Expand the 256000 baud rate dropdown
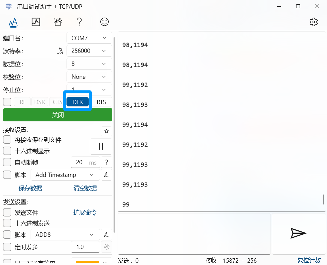 (89, 51)
